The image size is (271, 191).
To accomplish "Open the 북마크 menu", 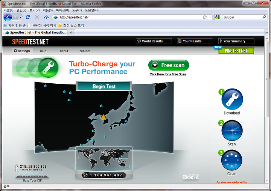I will click(x=62, y=11).
